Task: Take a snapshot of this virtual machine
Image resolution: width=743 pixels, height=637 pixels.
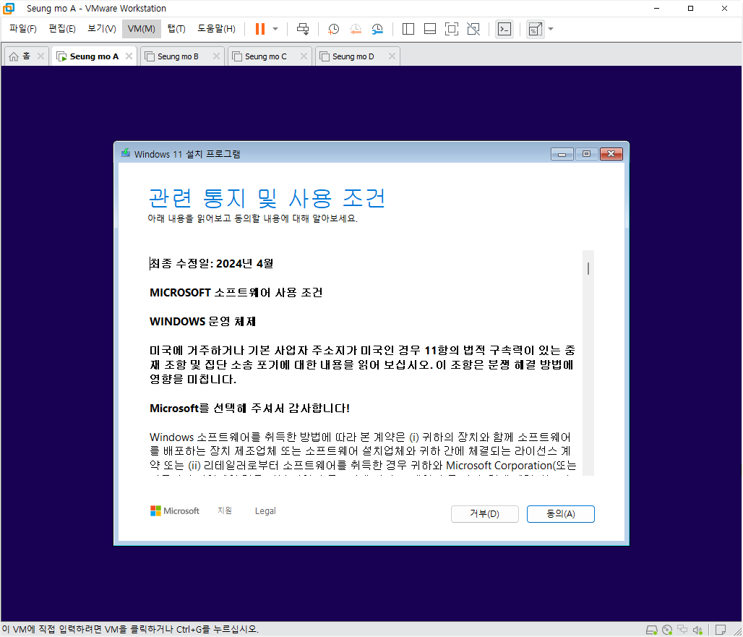Action: tap(334, 29)
